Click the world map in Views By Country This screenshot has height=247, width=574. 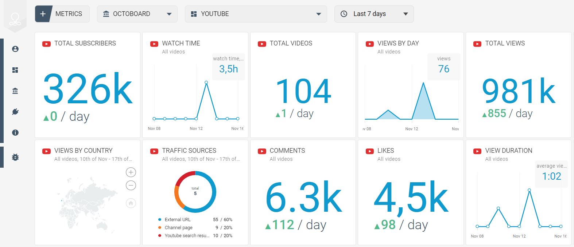click(89, 205)
